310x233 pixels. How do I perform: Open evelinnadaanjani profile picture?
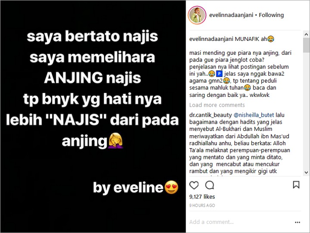[x=197, y=15]
